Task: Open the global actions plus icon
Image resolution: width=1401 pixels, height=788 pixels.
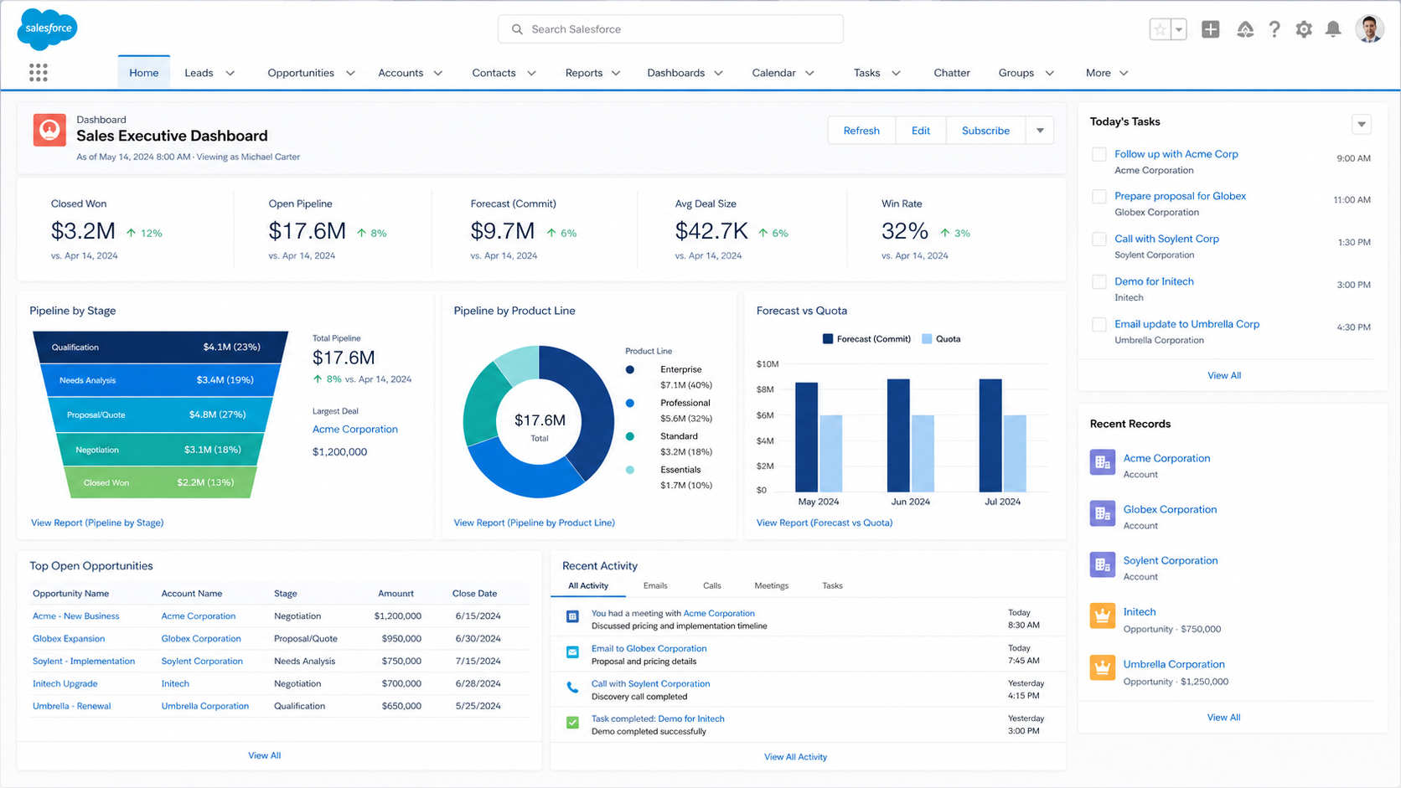Action: pos(1210,29)
